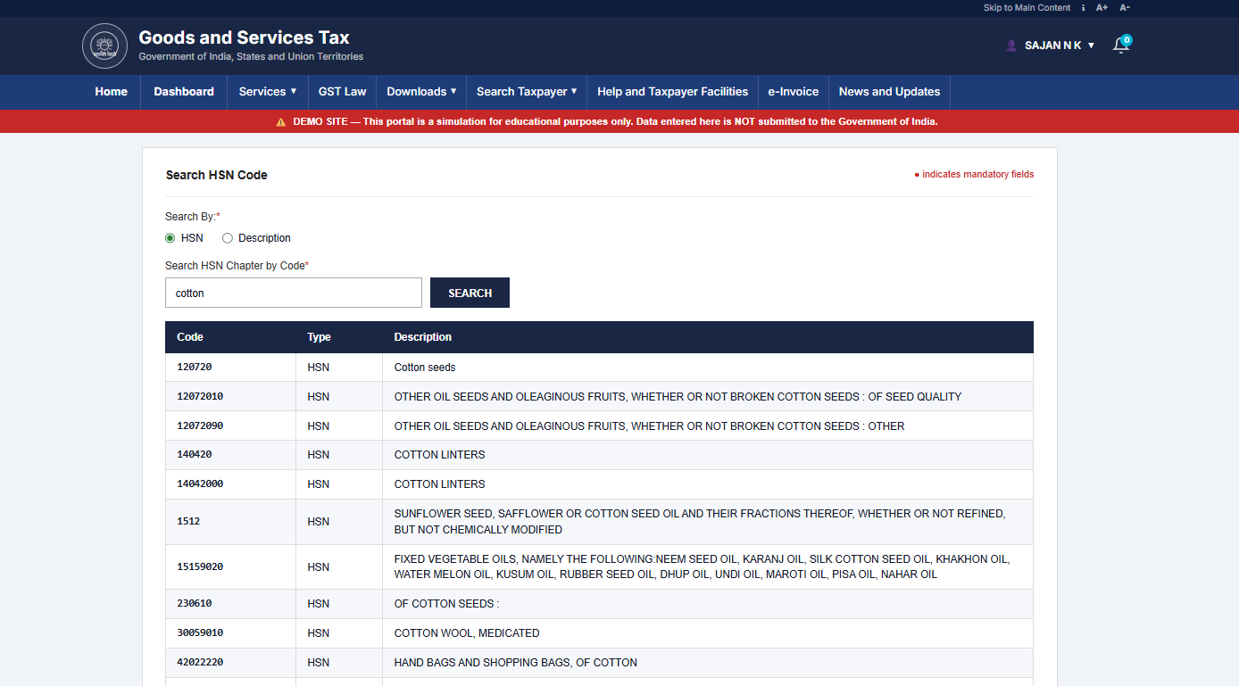Increase font size with A+
The width and height of the screenshot is (1239, 686).
tap(1102, 7)
